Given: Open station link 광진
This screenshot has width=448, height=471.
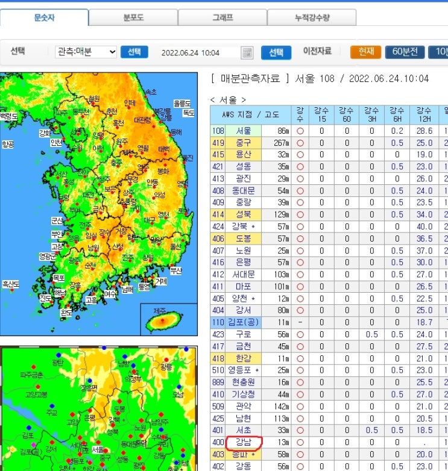Looking at the screenshot, I should click(x=243, y=179).
